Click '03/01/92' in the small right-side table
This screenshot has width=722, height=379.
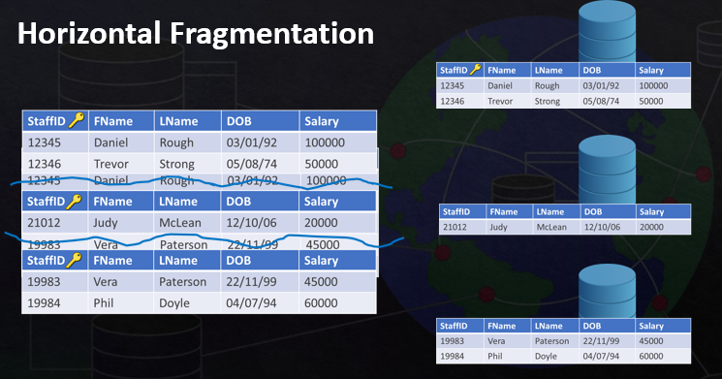click(601, 85)
